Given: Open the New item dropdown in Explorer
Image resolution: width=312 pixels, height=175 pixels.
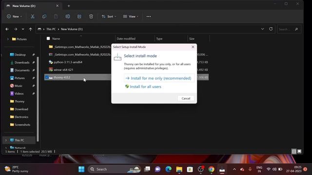Looking at the screenshot, I should point(14,17).
